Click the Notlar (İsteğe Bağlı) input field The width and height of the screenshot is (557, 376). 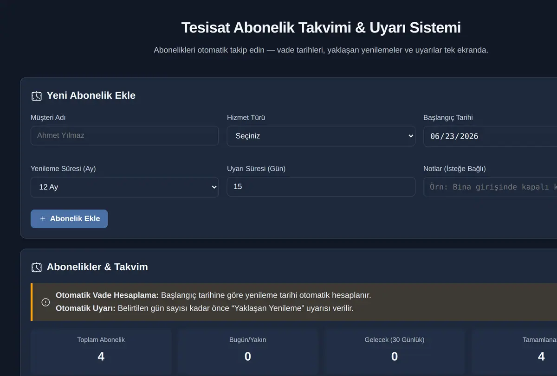pyautogui.click(x=490, y=187)
